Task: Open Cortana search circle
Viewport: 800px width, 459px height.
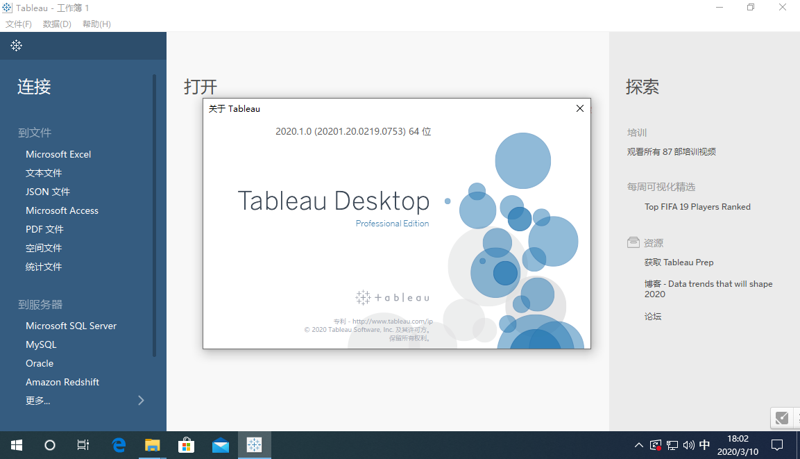Action: (x=49, y=445)
